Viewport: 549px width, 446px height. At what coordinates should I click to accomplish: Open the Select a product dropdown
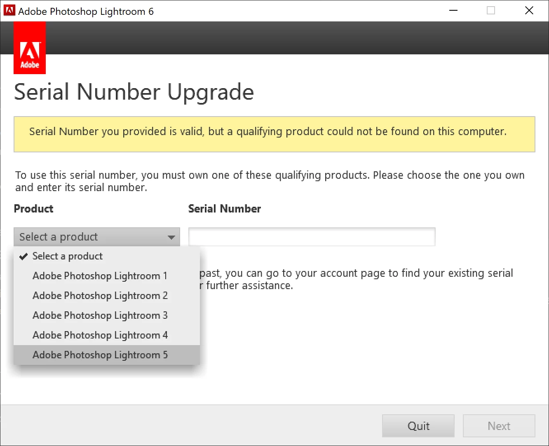click(97, 237)
